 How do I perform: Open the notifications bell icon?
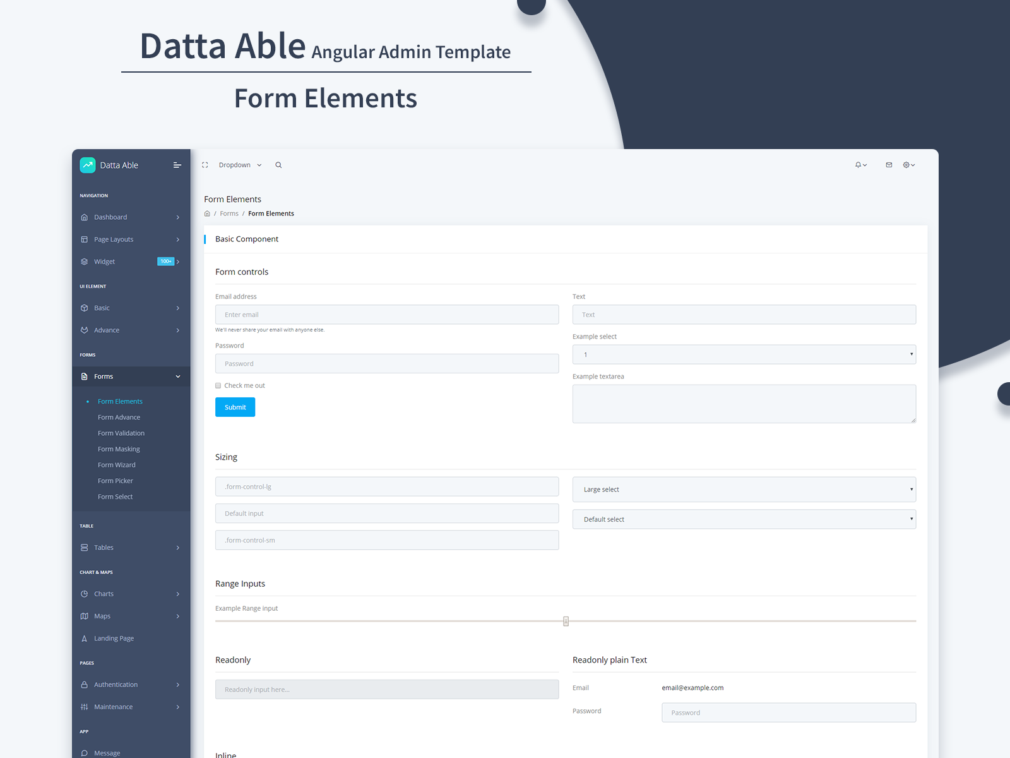pyautogui.click(x=859, y=165)
